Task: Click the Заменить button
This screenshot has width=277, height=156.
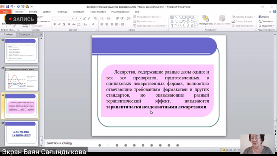Action: (267, 21)
